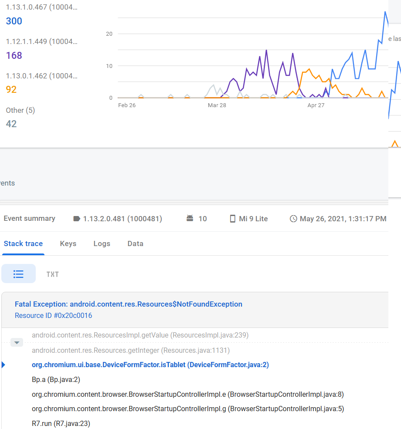The image size is (401, 429).
Task: Click the Resource ID #0x20c0016 text
Action: tap(53, 316)
